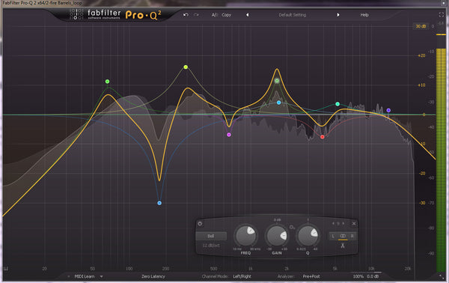This screenshot has height=283, width=449.
Task: Open Analyzer Pre+Post settings
Action: point(311,276)
